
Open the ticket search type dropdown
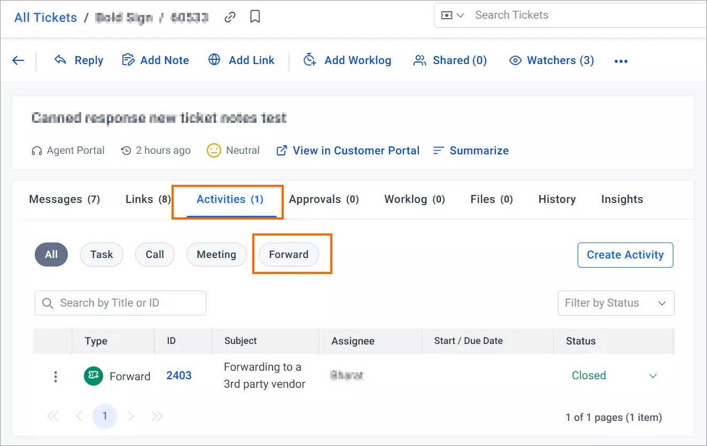[453, 15]
